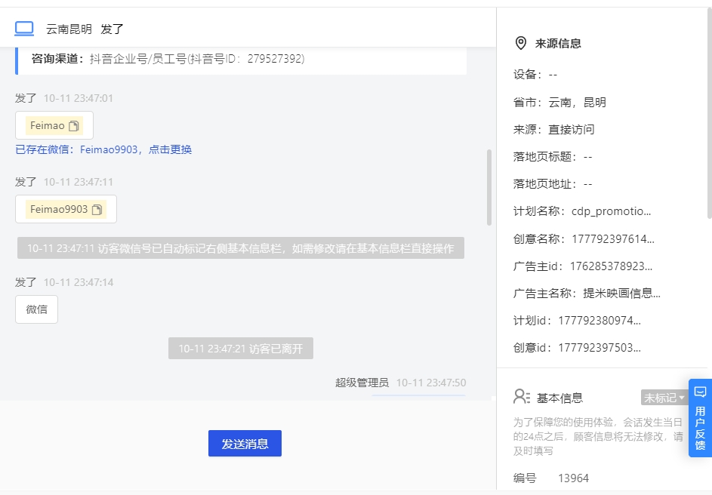The image size is (712, 495).
Task: Click the 访客微信号已自动标记 system notice
Action: (x=241, y=248)
